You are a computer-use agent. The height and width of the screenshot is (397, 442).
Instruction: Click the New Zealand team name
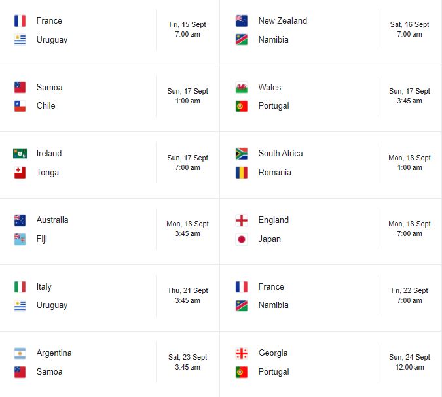(282, 21)
